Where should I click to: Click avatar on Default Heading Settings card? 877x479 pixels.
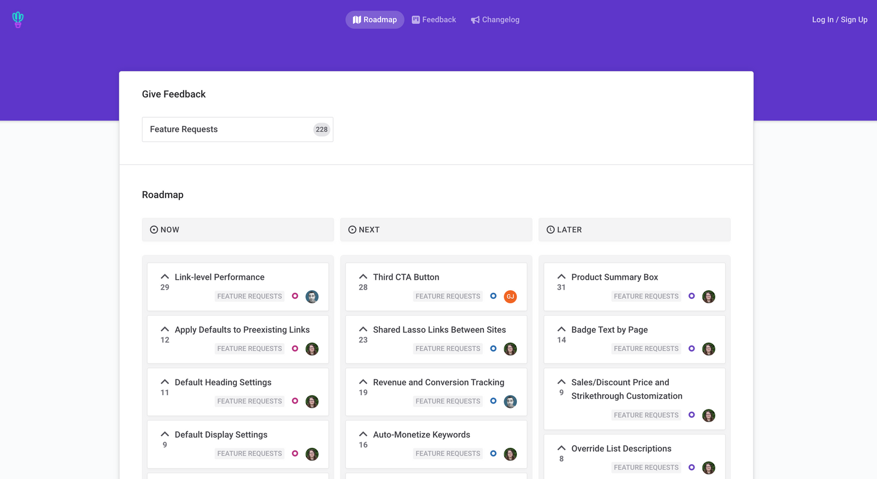pyautogui.click(x=312, y=402)
